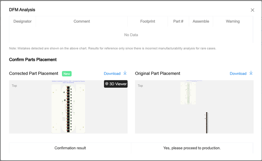Download the Original Part Placement file

(x=238, y=74)
